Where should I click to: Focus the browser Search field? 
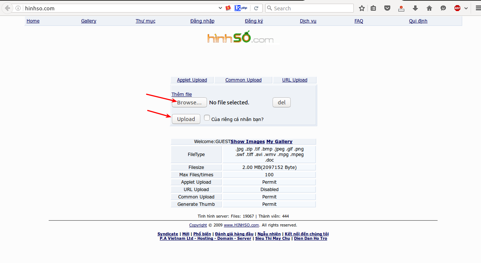pyautogui.click(x=309, y=8)
